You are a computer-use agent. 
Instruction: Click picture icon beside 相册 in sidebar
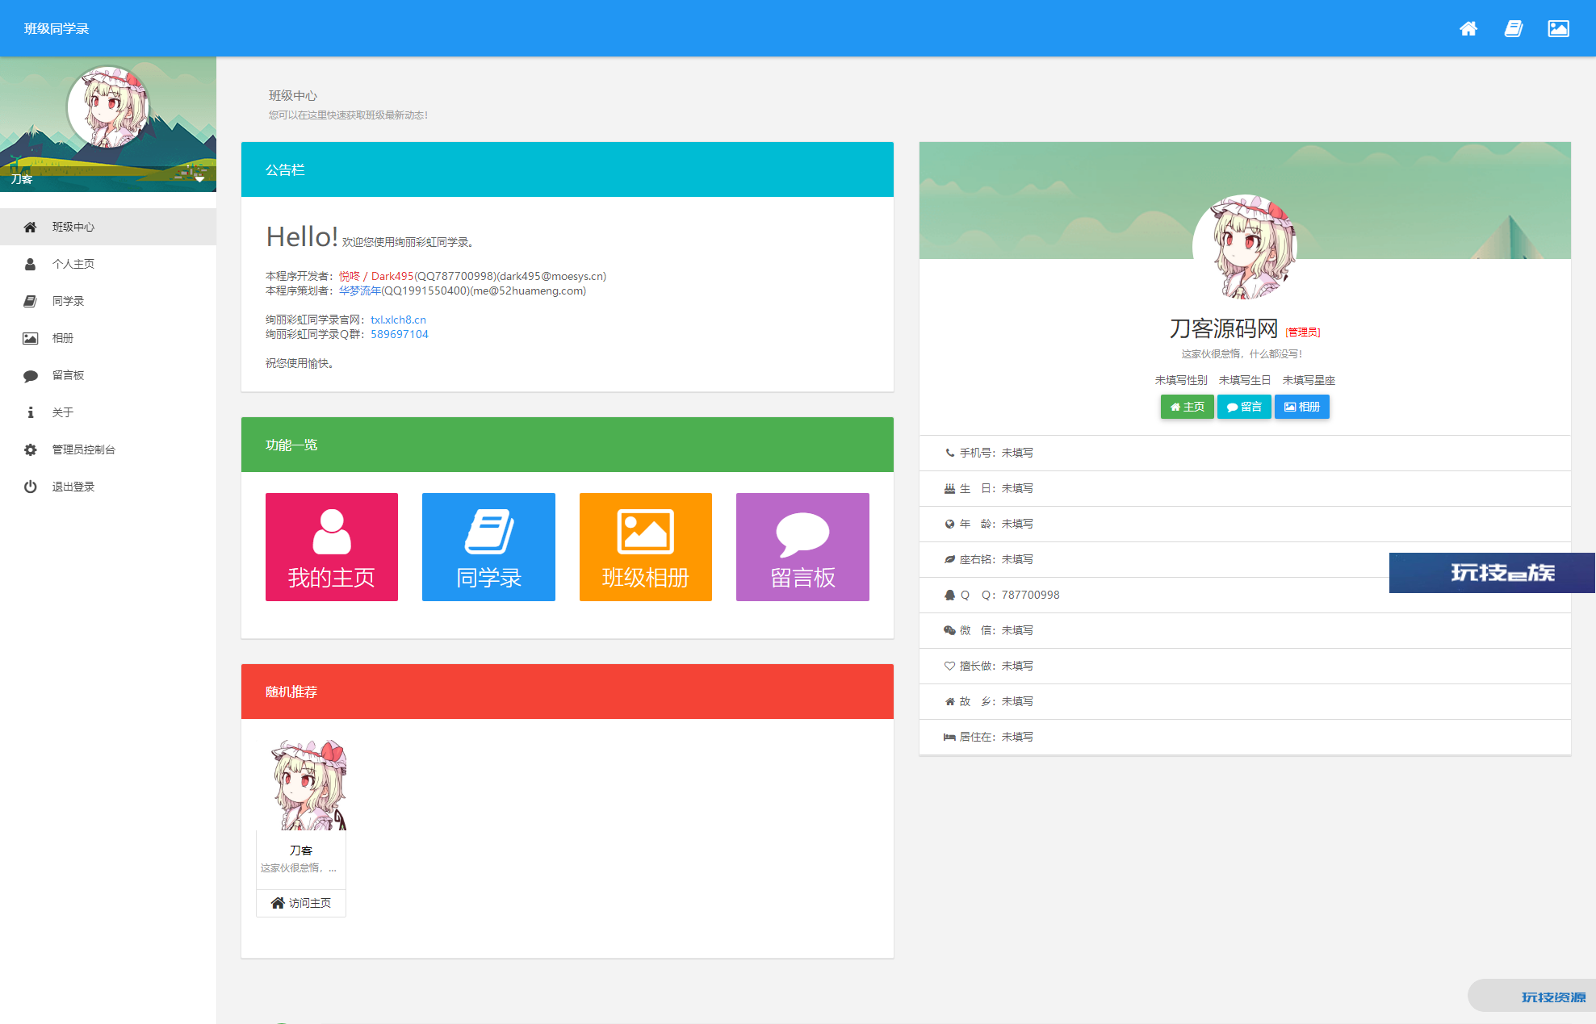[x=30, y=338]
